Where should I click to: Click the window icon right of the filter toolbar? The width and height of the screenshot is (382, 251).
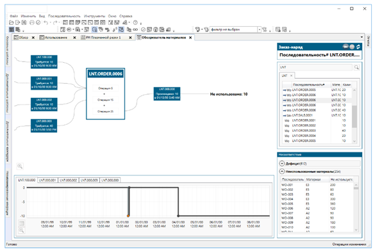pyautogui.click(x=278, y=29)
